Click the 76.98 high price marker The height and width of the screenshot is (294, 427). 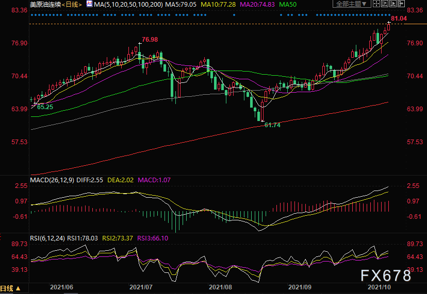[150, 40]
